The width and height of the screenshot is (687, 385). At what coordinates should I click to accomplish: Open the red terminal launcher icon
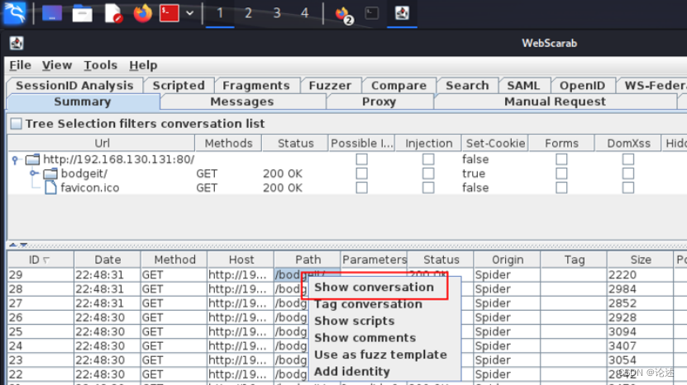[x=169, y=13]
